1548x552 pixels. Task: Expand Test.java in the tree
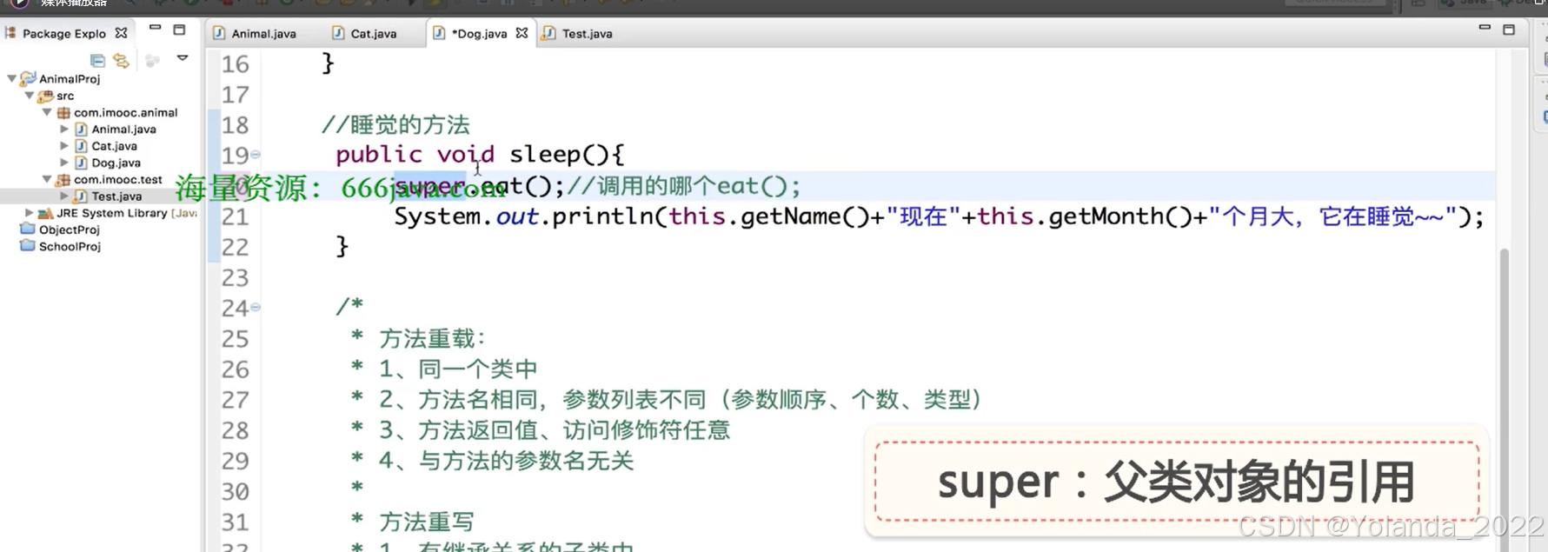[64, 196]
